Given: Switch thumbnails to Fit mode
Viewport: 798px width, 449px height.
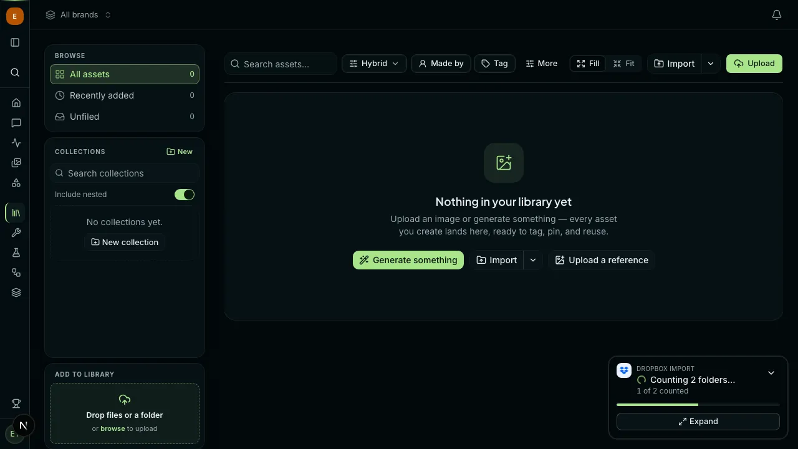Looking at the screenshot, I should [x=623, y=64].
